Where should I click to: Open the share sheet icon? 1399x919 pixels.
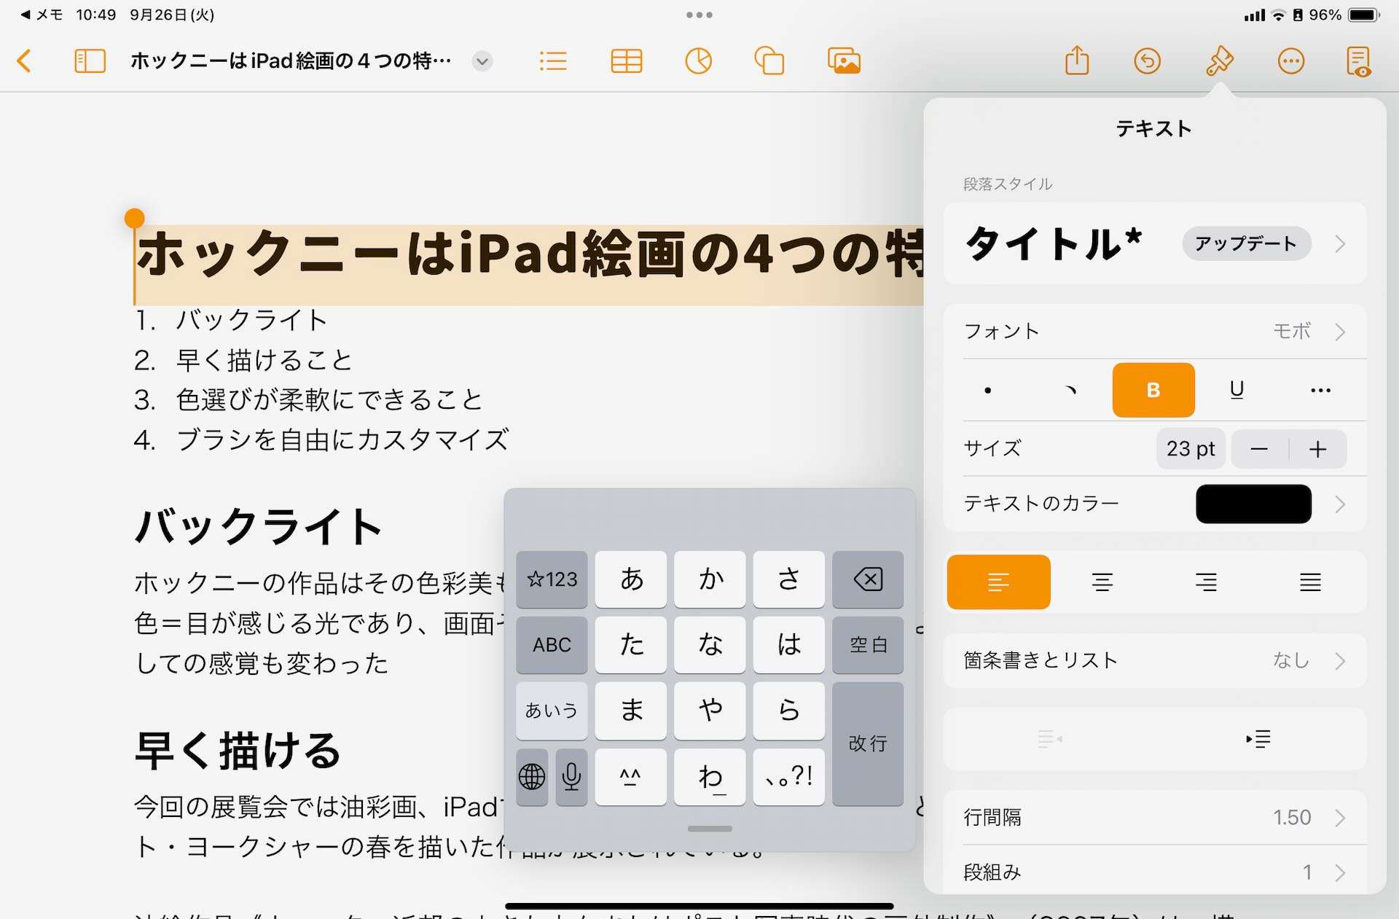pos(1077,61)
